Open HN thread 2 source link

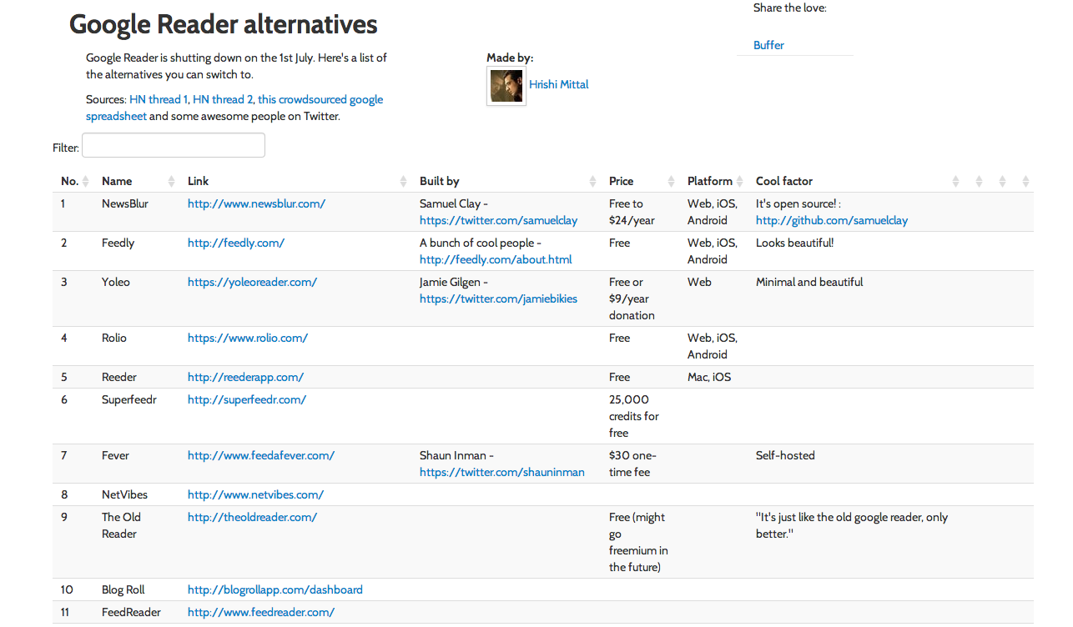(x=223, y=99)
